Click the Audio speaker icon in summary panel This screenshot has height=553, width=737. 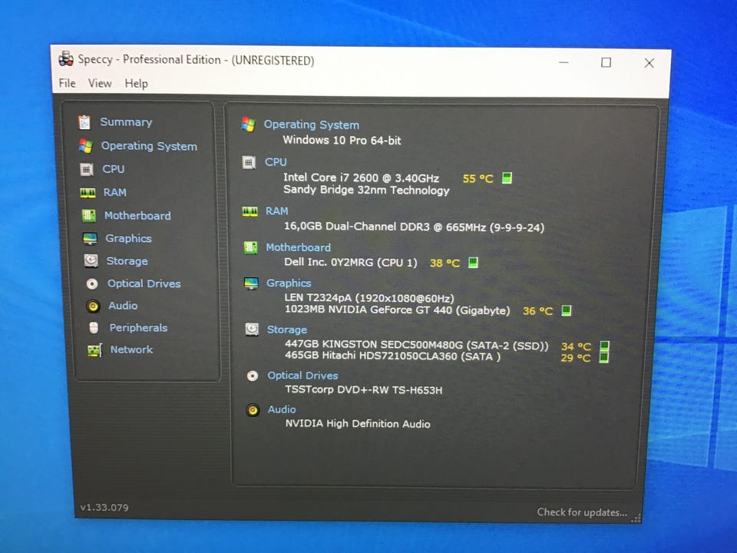tap(253, 410)
